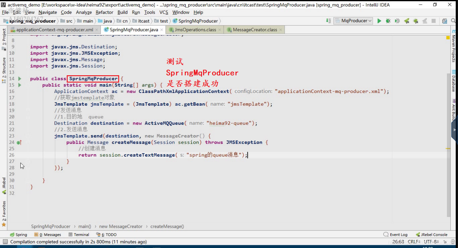Run with Coverage from the toolbar
458x248 pixels.
click(x=397, y=21)
